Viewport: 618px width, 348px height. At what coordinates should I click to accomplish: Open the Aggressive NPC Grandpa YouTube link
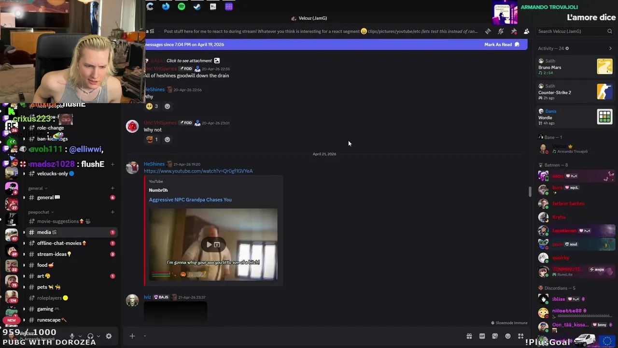(198, 171)
